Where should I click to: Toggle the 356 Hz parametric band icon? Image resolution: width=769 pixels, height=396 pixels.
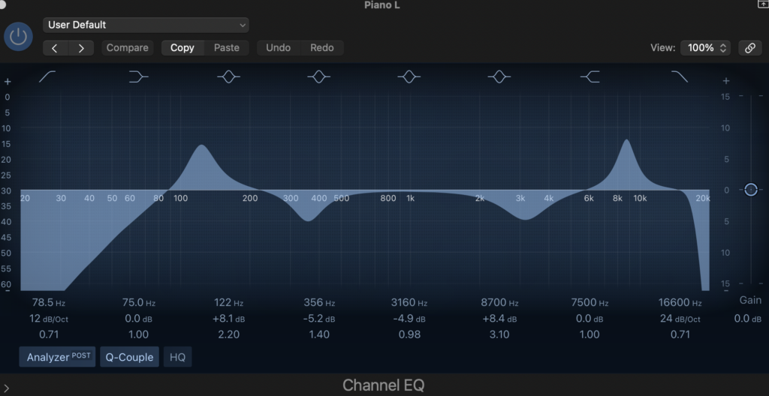(x=319, y=76)
